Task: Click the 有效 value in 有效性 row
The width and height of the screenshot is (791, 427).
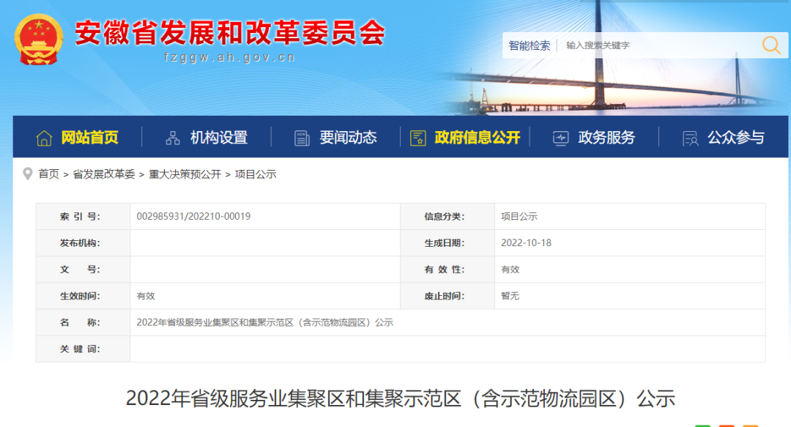Action: click(510, 270)
